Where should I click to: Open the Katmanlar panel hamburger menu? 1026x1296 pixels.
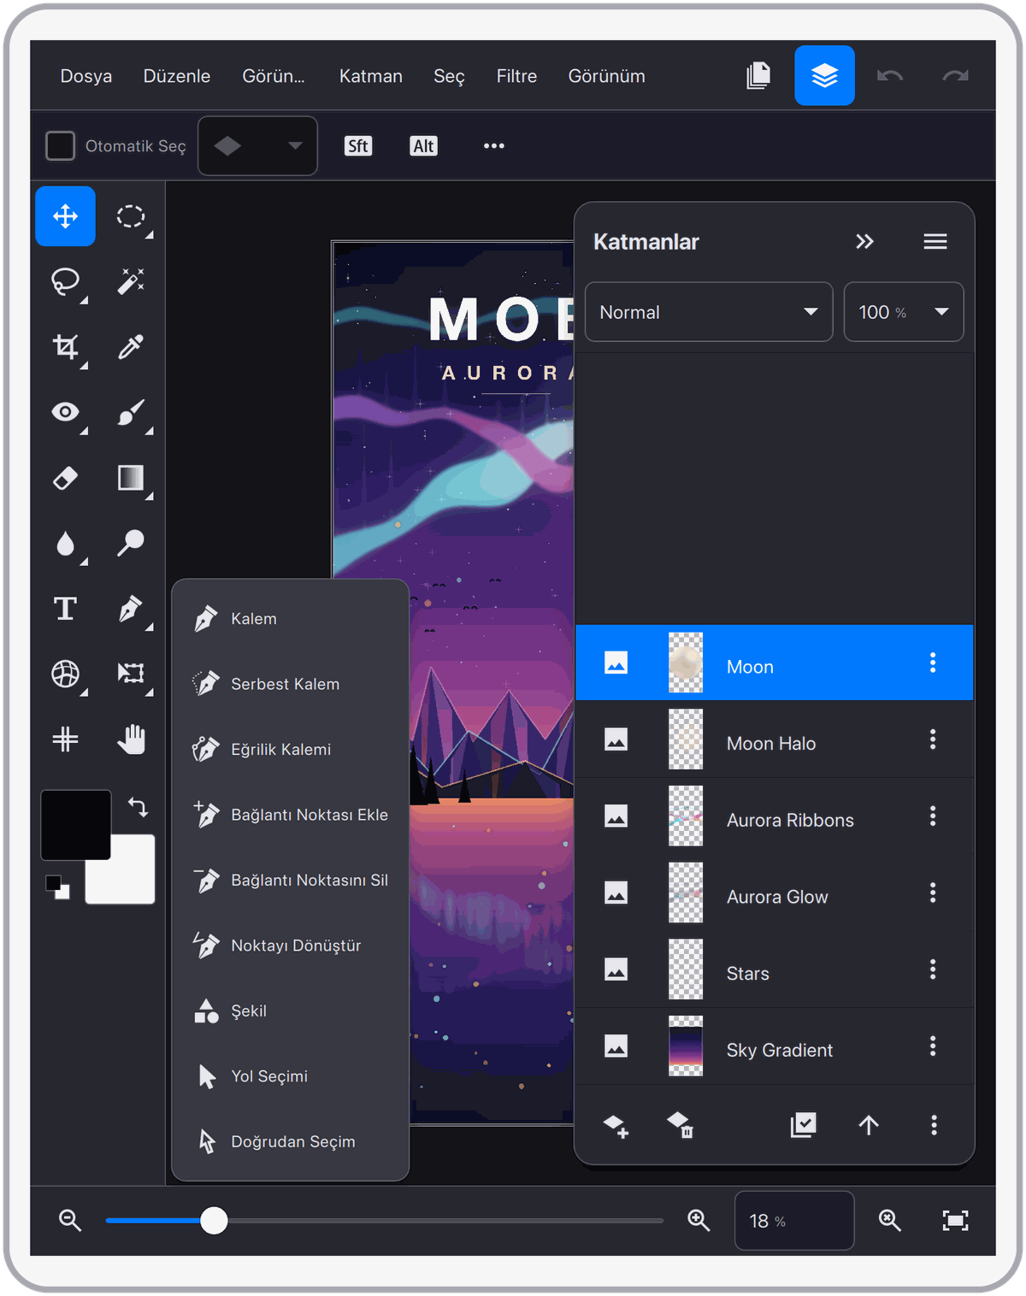pos(935,242)
